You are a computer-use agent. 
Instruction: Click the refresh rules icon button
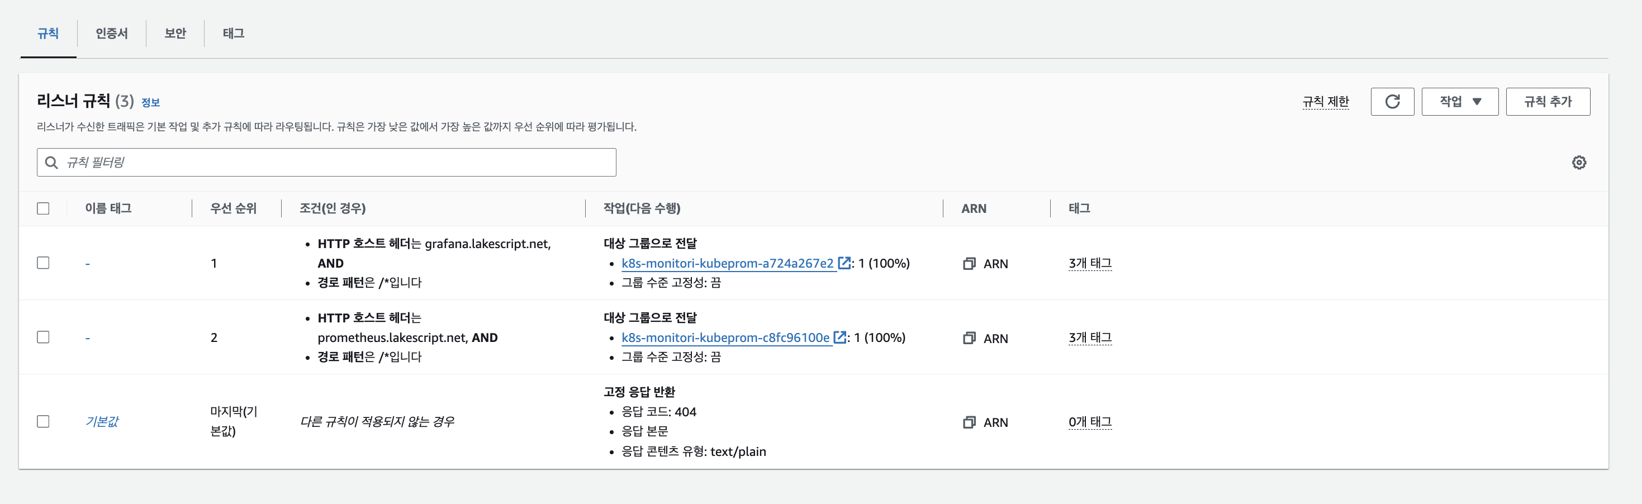click(x=1392, y=101)
